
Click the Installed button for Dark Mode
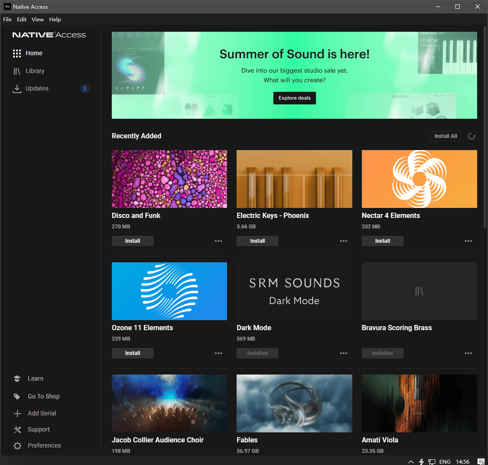pyautogui.click(x=257, y=353)
